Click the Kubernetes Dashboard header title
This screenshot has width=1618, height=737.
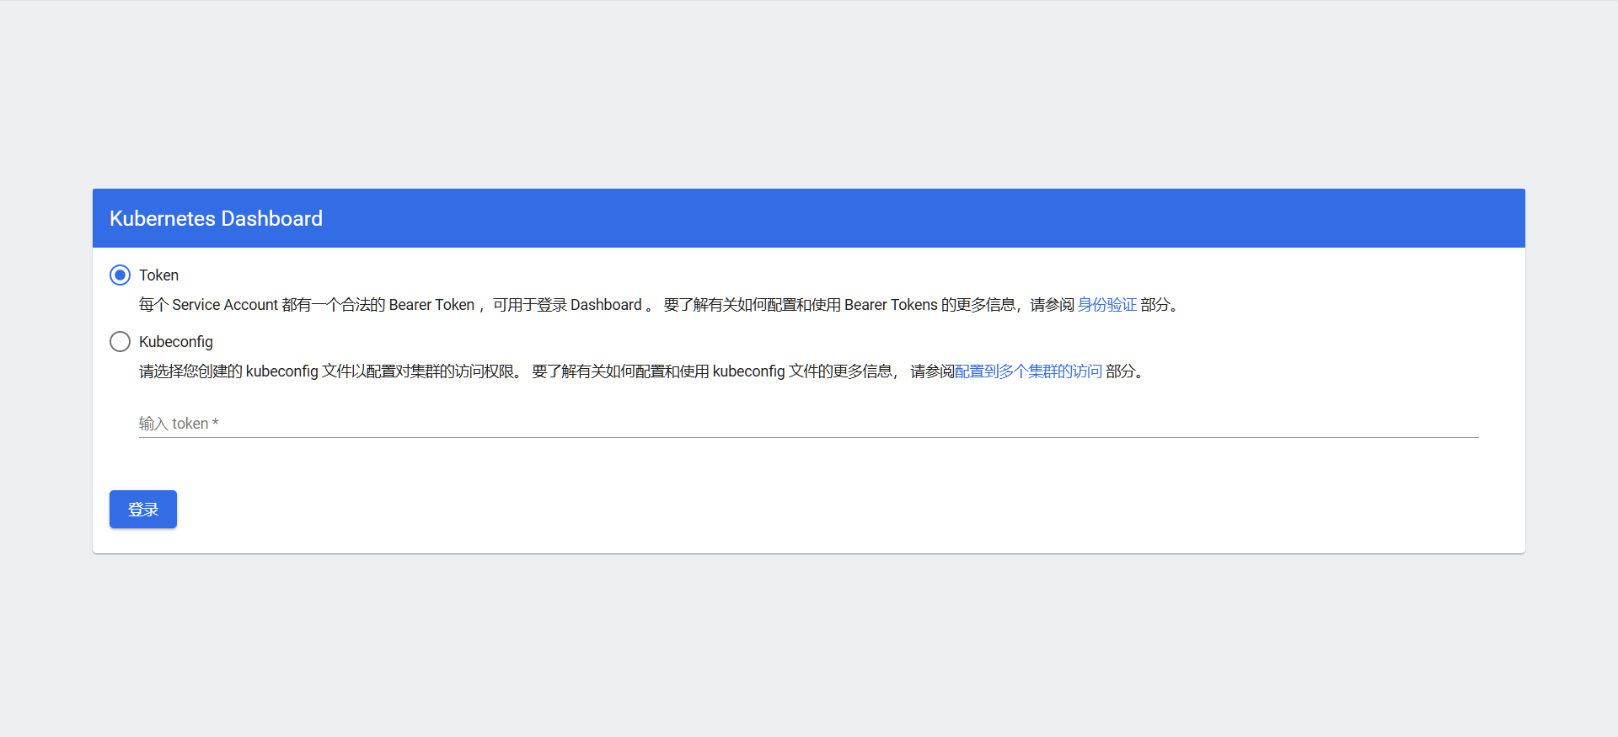[216, 219]
